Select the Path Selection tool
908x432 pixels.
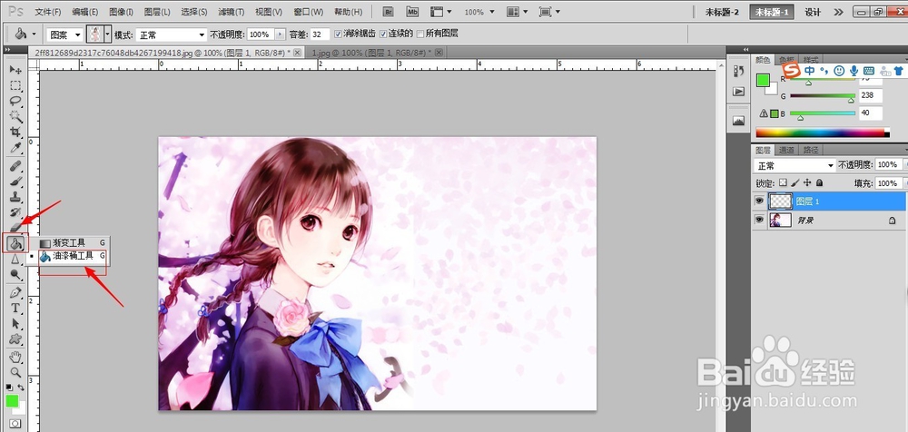pos(15,324)
